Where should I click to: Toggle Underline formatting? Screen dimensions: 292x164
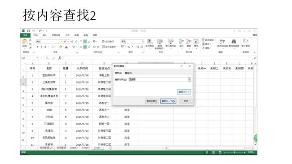45,47
